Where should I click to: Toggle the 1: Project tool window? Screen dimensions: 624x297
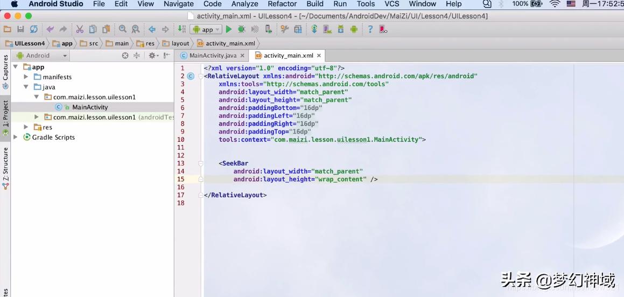5,117
